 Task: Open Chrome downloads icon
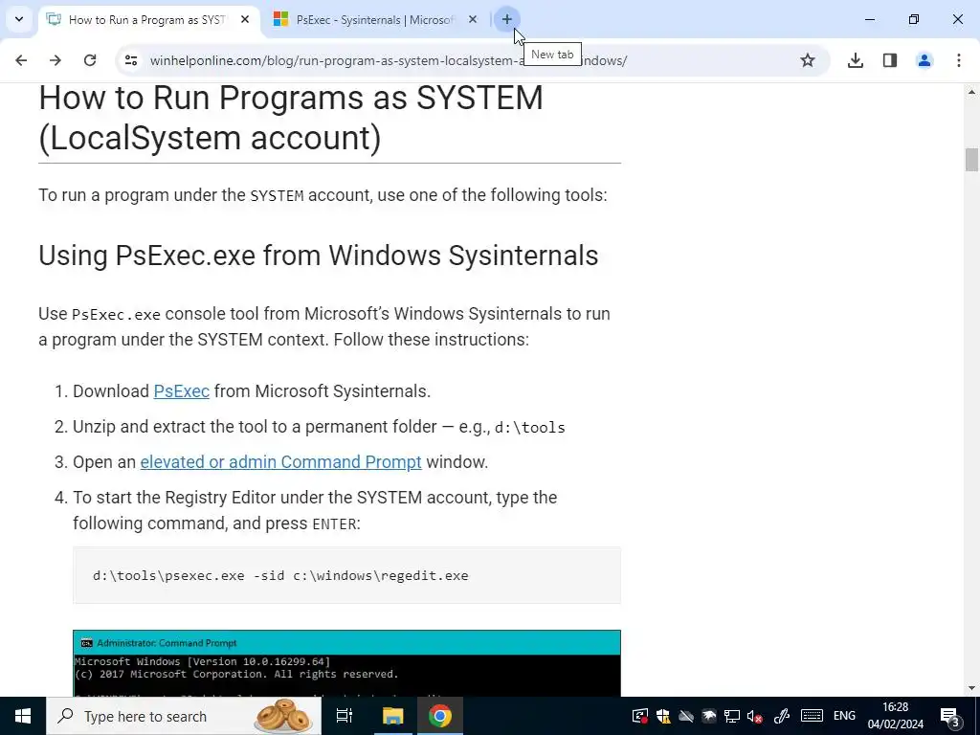point(855,60)
